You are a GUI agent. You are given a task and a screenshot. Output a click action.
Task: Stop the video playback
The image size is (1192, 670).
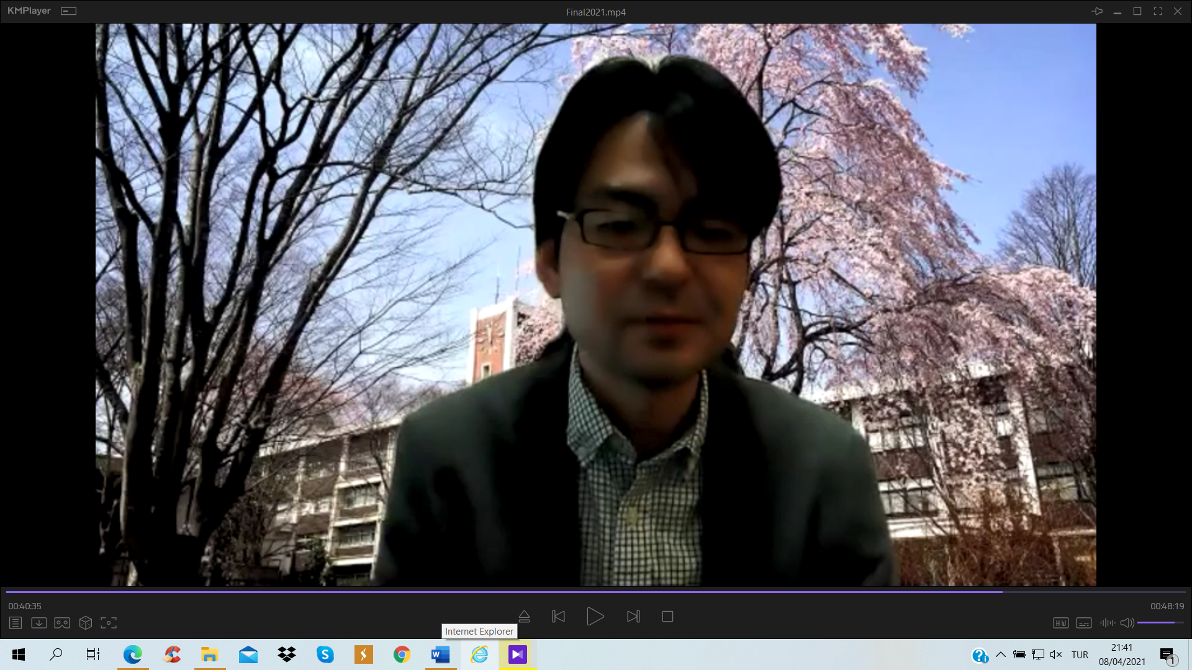tap(667, 617)
